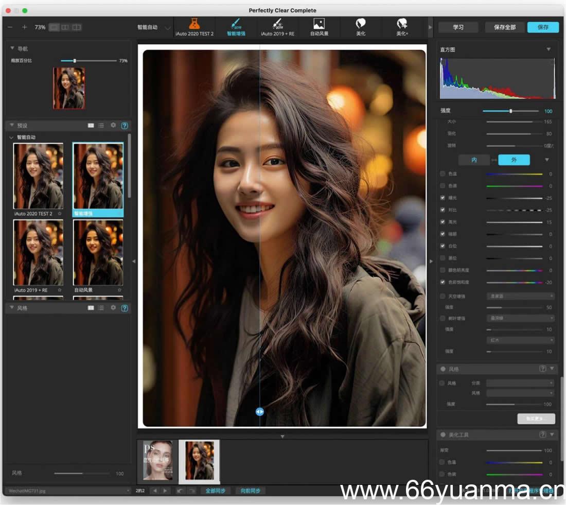
Task: Switch 预设 panel to list view
Action: pyautogui.click(x=101, y=125)
